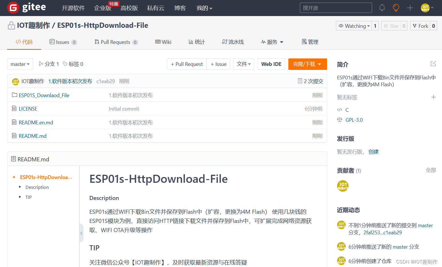Expand the 服务 menu
The image size is (442, 267).
[272, 42]
